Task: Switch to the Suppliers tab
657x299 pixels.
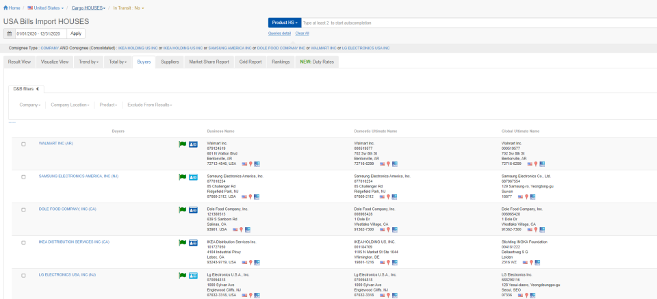Action: click(170, 62)
